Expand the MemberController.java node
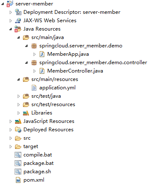160x185 pixels. 34,71
